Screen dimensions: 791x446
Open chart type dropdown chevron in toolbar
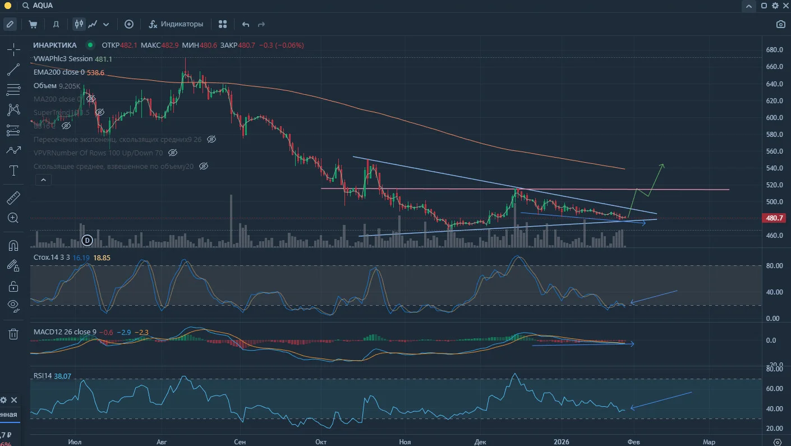[x=106, y=24]
